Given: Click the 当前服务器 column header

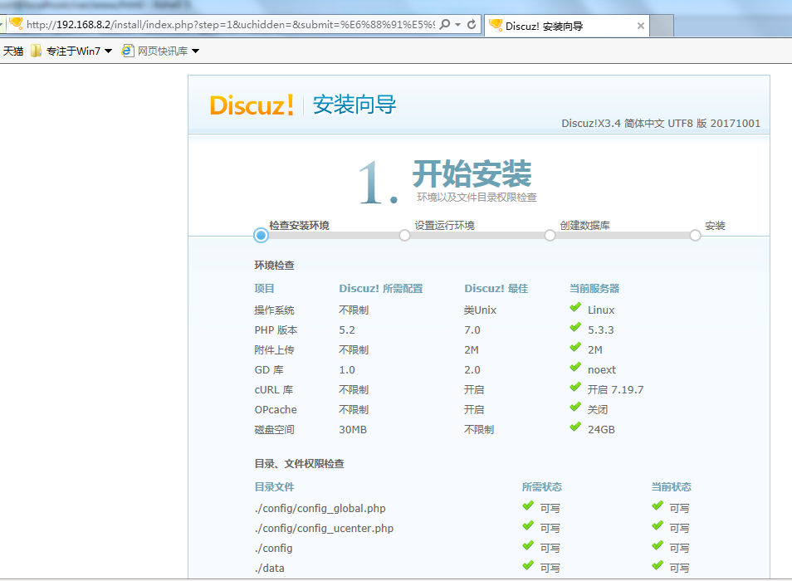Looking at the screenshot, I should [594, 288].
